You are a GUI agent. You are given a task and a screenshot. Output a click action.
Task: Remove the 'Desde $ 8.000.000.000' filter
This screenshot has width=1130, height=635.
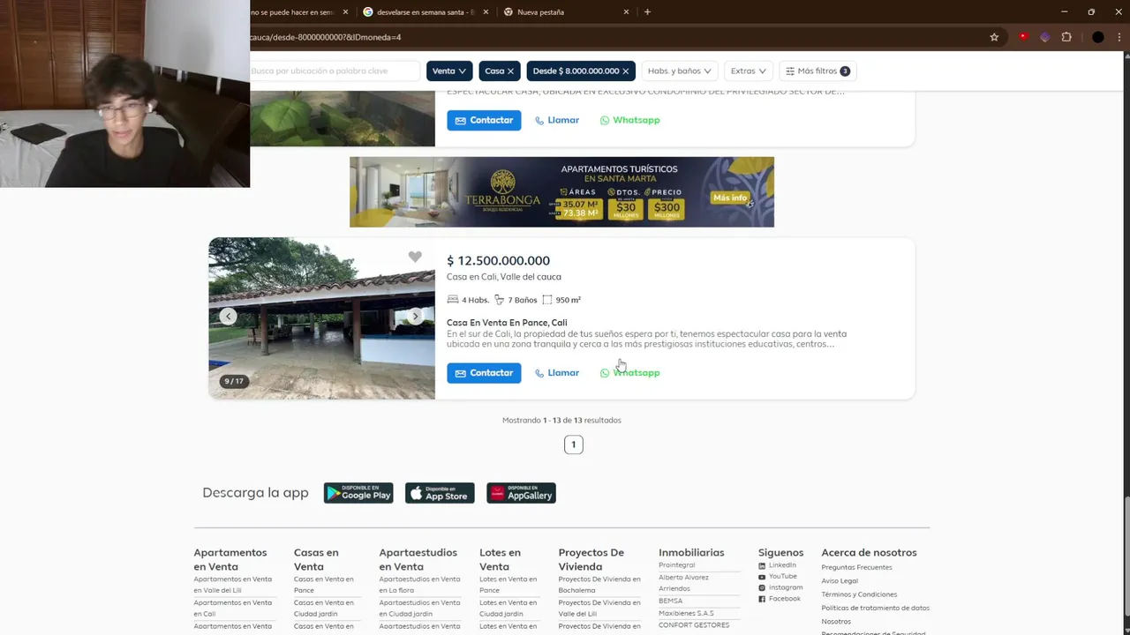(x=626, y=71)
